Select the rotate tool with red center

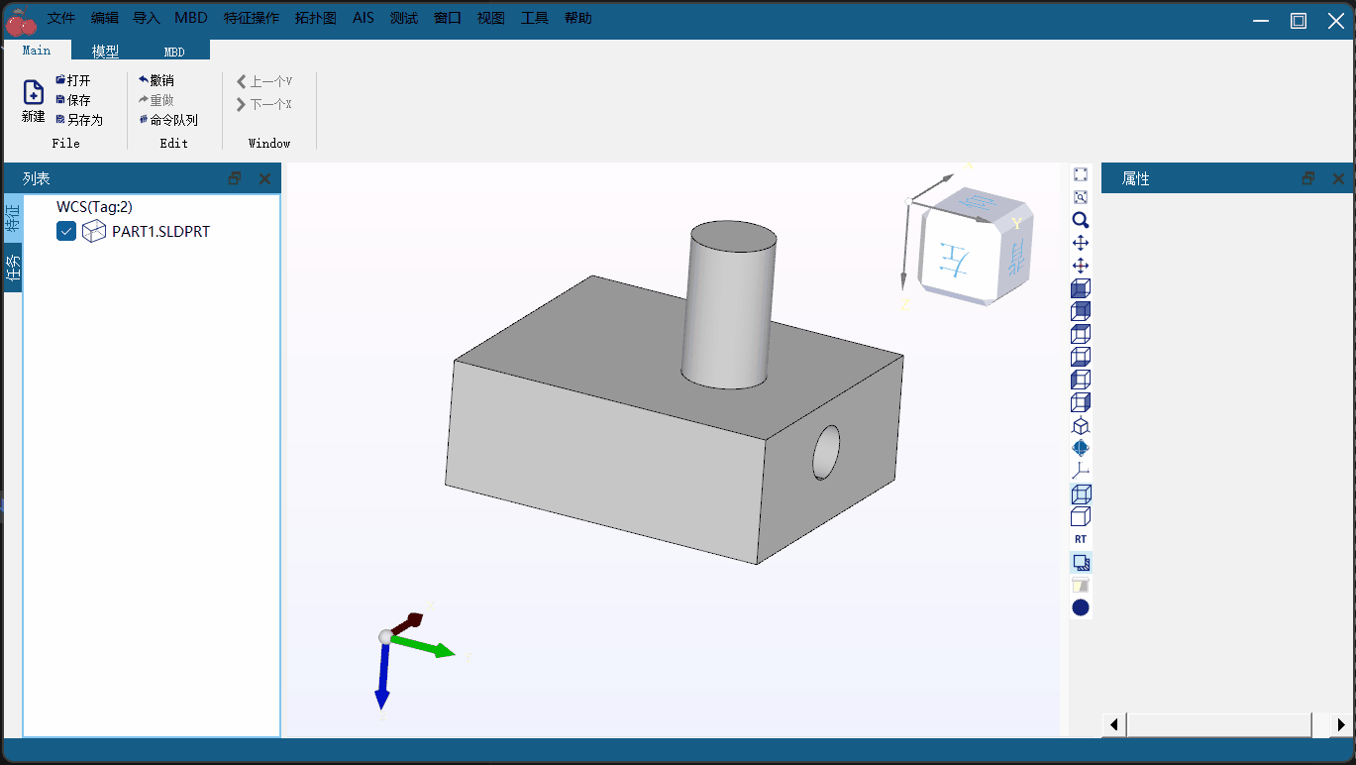click(x=1081, y=266)
